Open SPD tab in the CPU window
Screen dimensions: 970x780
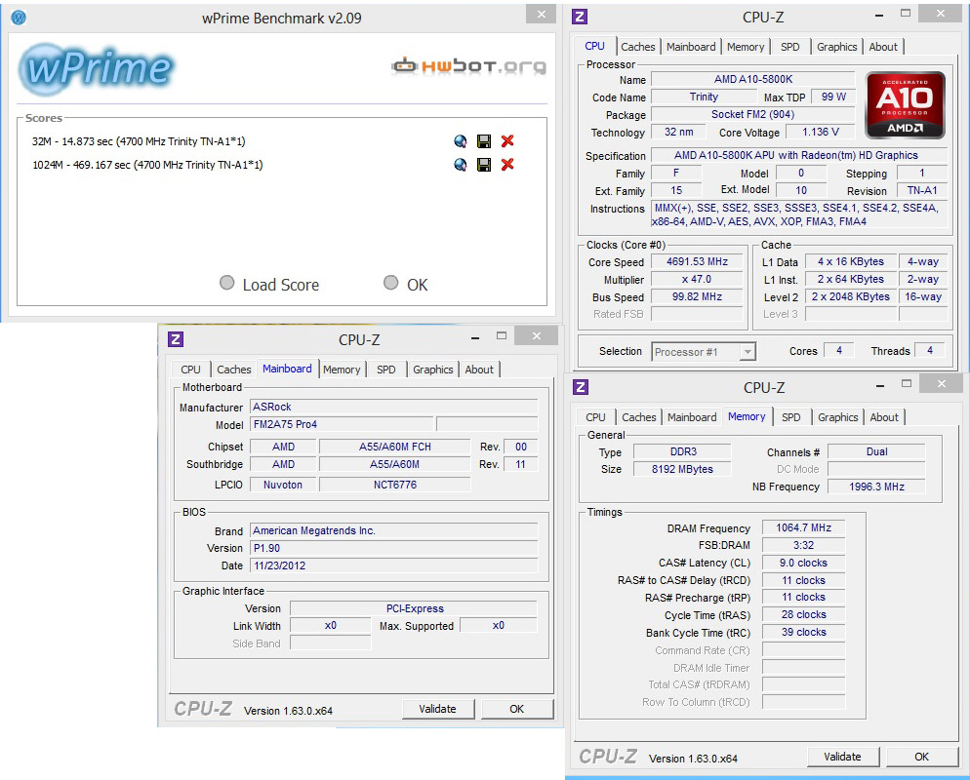[790, 47]
